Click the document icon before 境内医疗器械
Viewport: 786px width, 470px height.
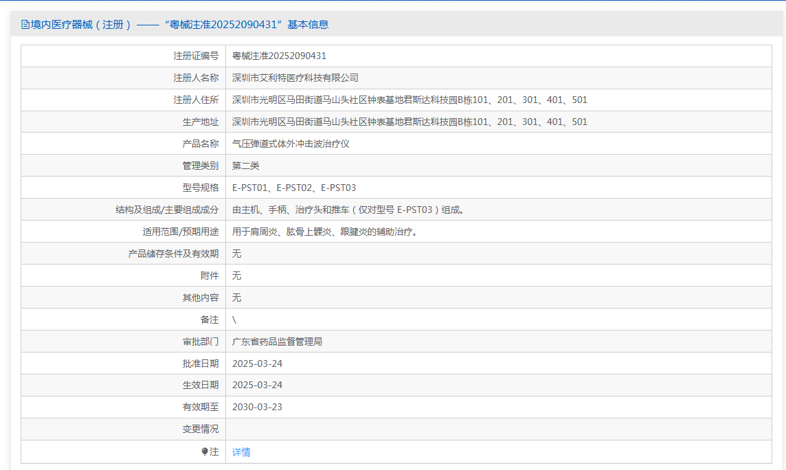pyautogui.click(x=25, y=25)
